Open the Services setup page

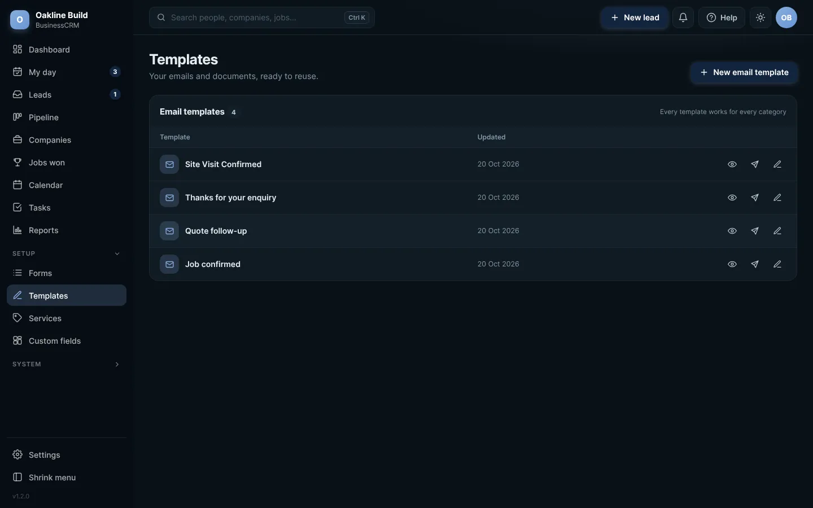click(x=67, y=318)
